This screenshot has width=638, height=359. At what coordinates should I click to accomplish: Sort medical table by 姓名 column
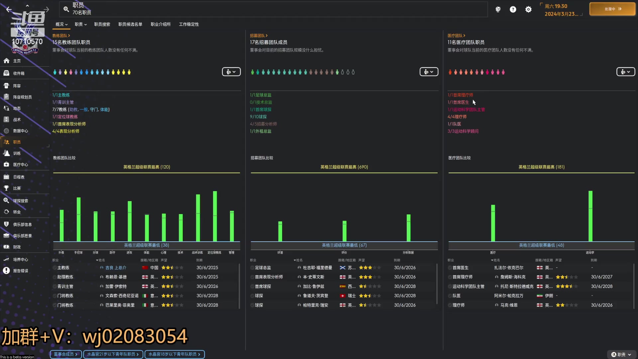(x=495, y=260)
